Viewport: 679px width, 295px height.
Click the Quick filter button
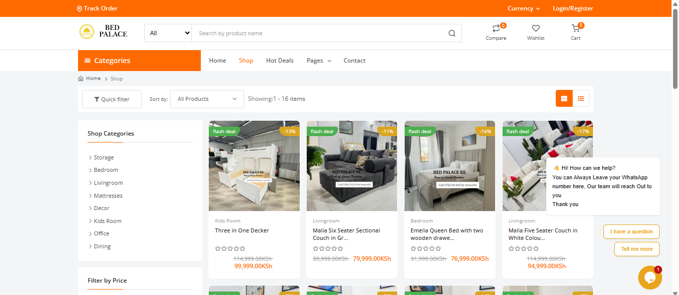click(112, 99)
